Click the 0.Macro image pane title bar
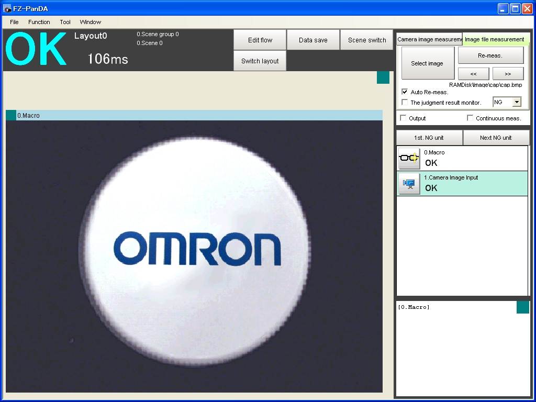This screenshot has height=402, width=536. [194, 115]
